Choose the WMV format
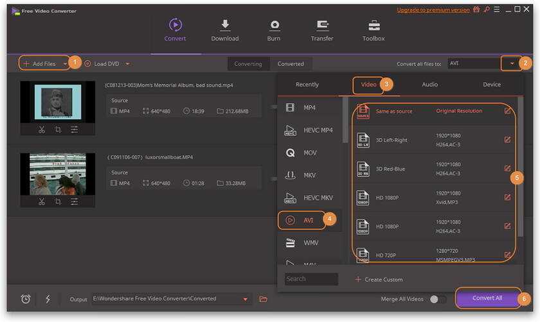This screenshot has height=322, width=540. pos(310,242)
